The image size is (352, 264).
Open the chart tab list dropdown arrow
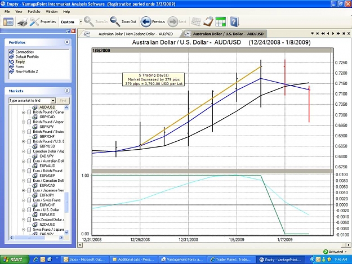click(312, 33)
